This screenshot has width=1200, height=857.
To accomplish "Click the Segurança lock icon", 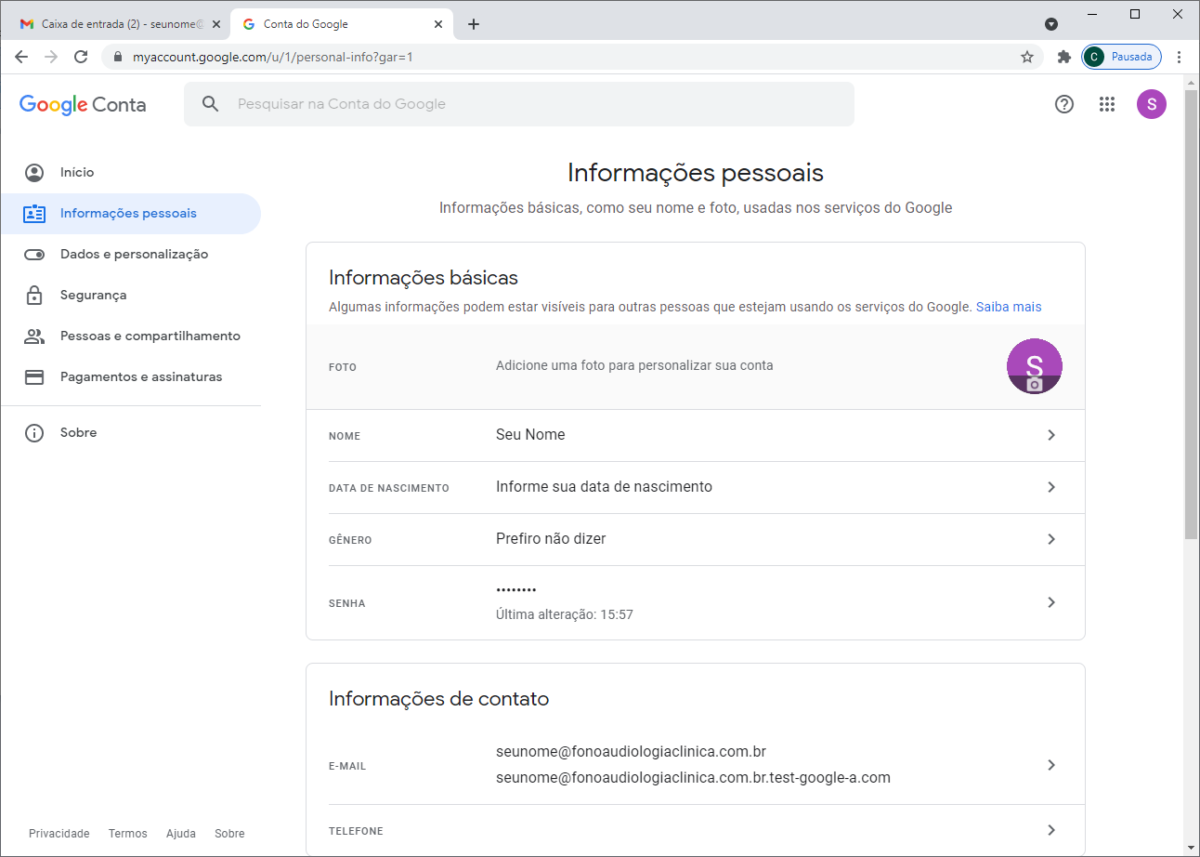I will pos(34,295).
